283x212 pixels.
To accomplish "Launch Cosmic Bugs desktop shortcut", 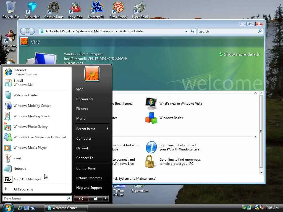I will (x=54, y=10).
